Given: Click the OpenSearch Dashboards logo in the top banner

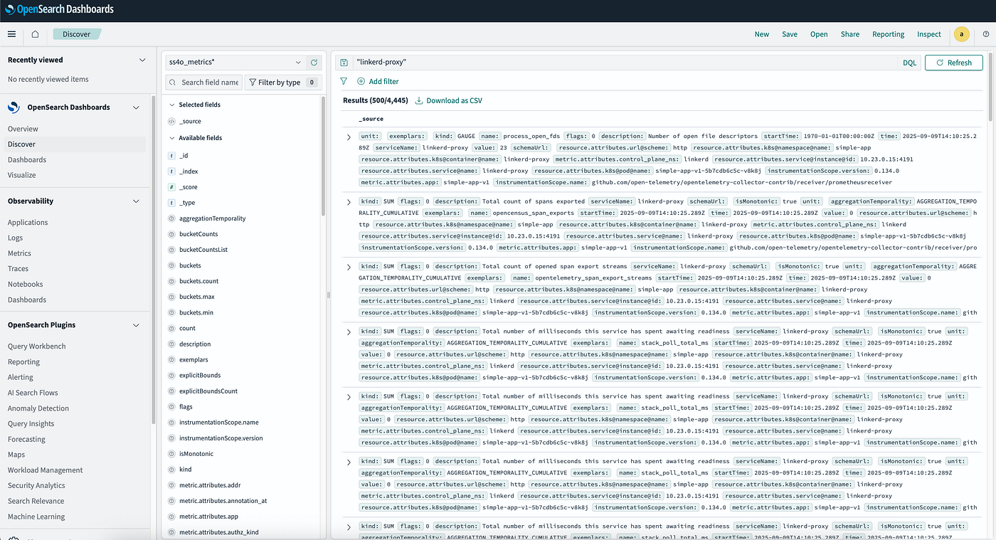Looking at the screenshot, I should [x=60, y=10].
